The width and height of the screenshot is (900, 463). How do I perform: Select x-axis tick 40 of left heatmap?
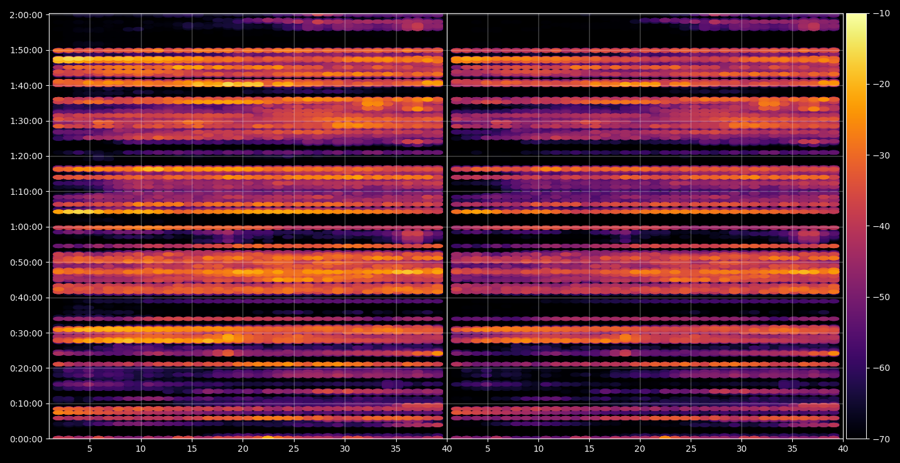(x=447, y=449)
